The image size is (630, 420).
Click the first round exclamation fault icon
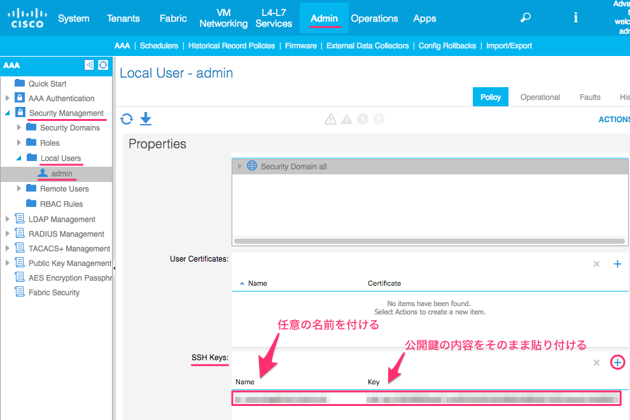tap(363, 120)
